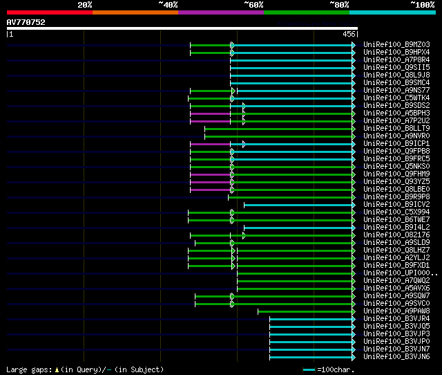Image resolution: width=442 pixels, height=375 pixels.
Task: Click the =100char. scale label
Action: [336, 369]
